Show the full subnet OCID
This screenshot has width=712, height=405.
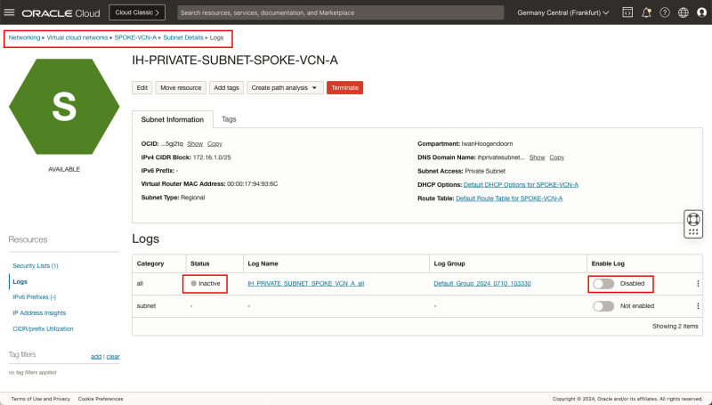pyautogui.click(x=195, y=143)
